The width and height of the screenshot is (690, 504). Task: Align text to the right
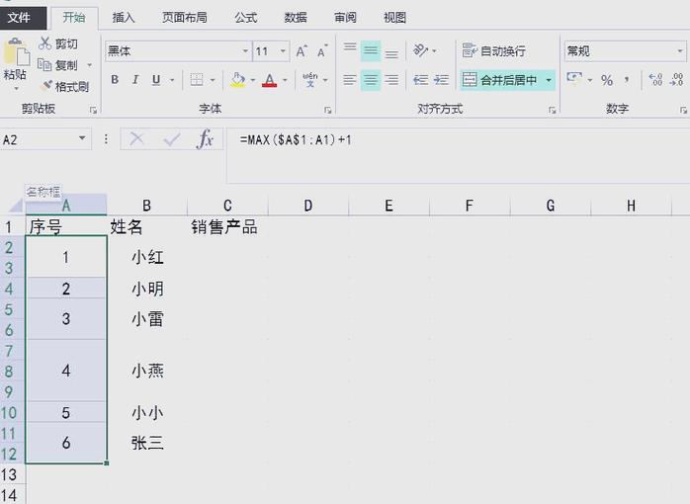(x=391, y=80)
